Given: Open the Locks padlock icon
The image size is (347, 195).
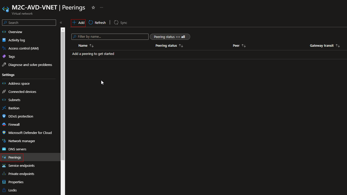Looking at the screenshot, I should 4,190.
